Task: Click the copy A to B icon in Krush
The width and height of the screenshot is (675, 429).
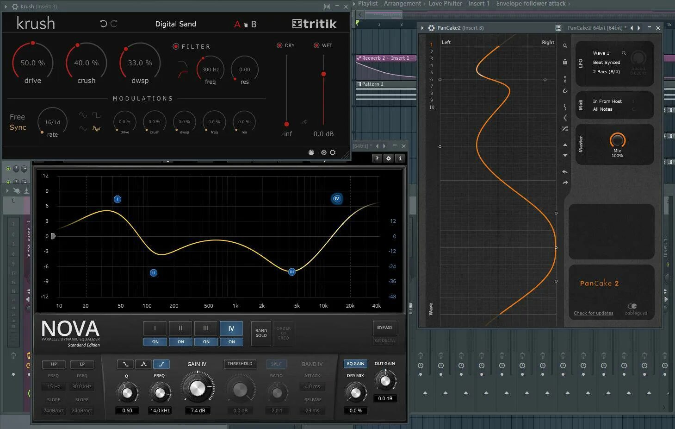Action: [245, 25]
